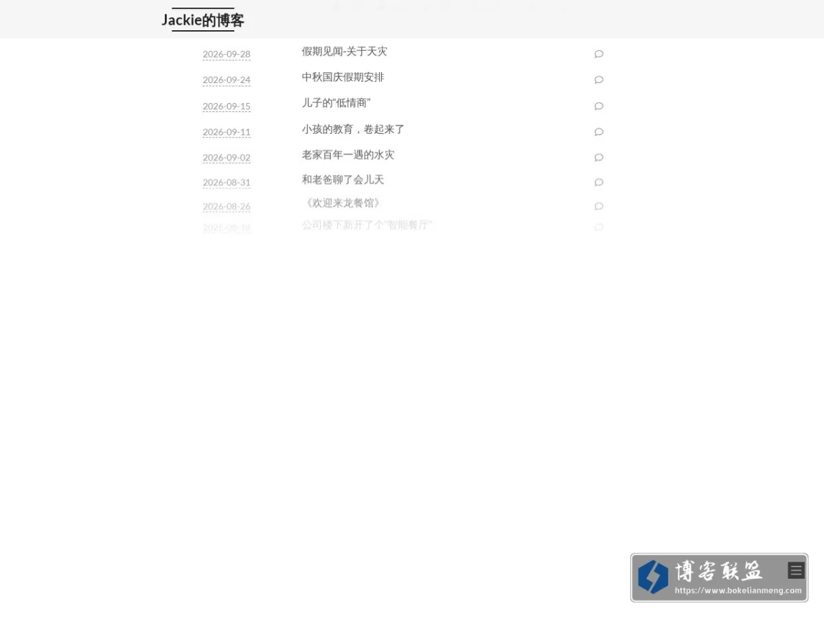Click the date 2026-08-26
824x618 pixels.
(227, 207)
